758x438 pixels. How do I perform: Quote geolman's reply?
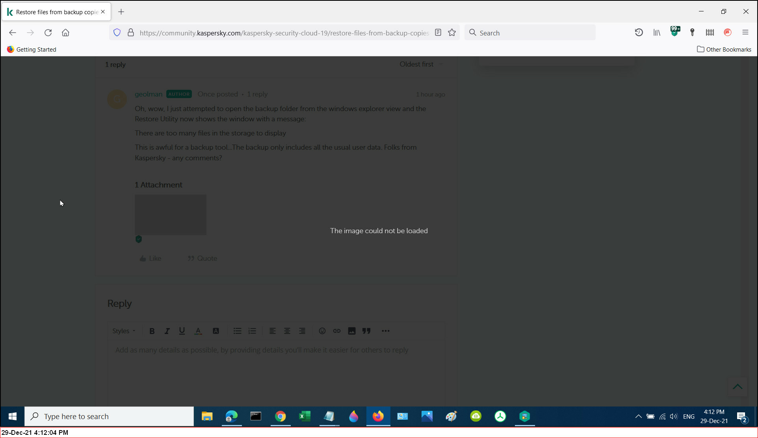[x=202, y=258]
